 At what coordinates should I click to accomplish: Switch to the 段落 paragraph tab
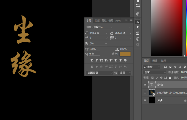(97, 21)
